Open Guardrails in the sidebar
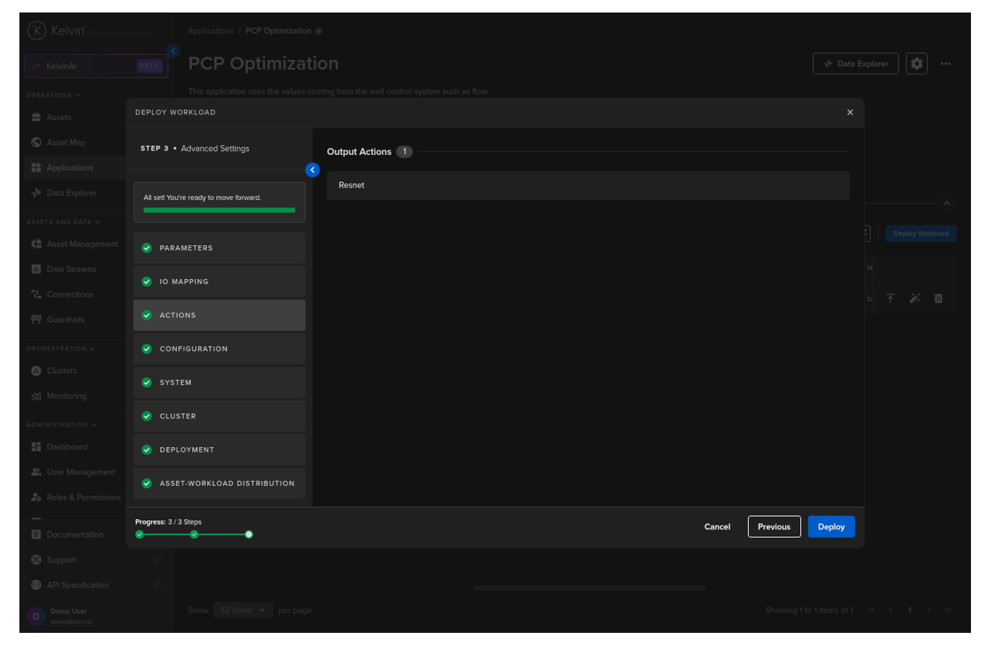This screenshot has height=646, width=991. pos(65,320)
